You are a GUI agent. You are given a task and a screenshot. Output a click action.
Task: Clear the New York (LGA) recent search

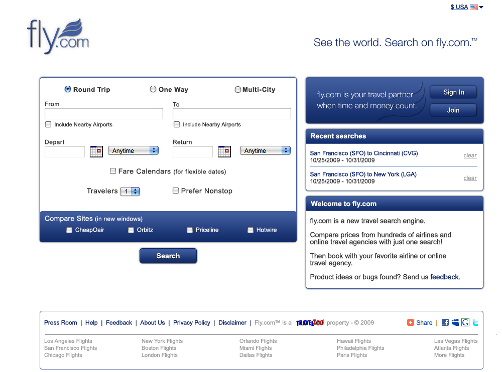coord(470,178)
